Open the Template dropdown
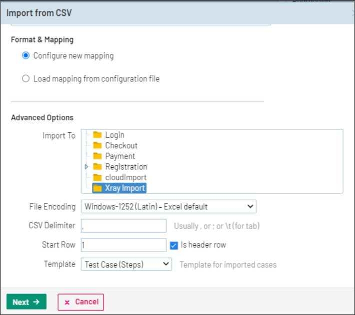355x315 pixels. point(126,264)
